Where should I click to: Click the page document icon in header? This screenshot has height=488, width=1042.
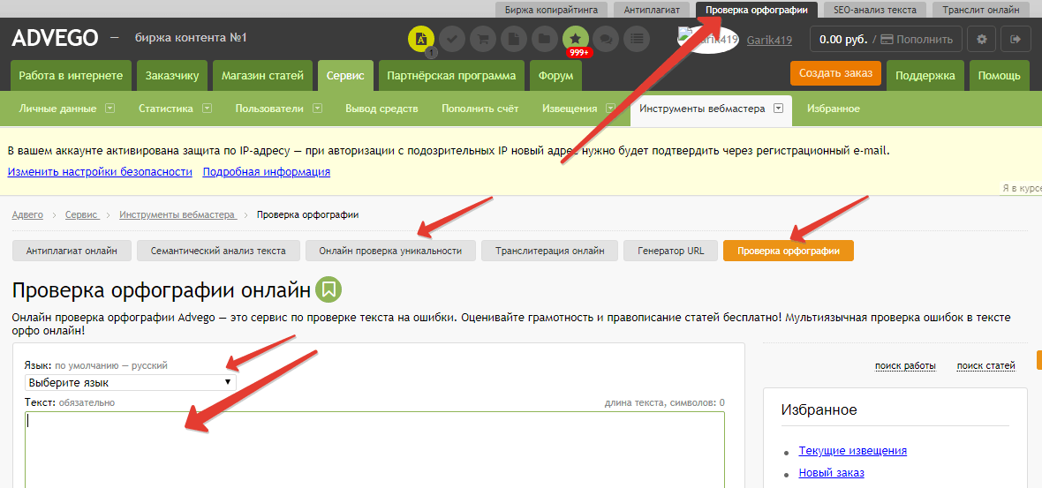click(513, 39)
